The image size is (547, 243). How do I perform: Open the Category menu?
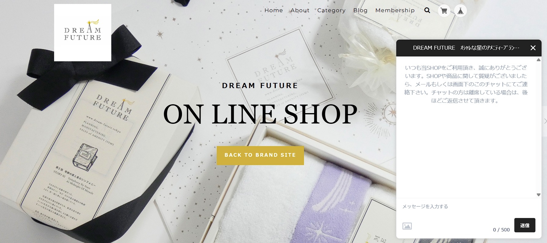pyautogui.click(x=331, y=10)
